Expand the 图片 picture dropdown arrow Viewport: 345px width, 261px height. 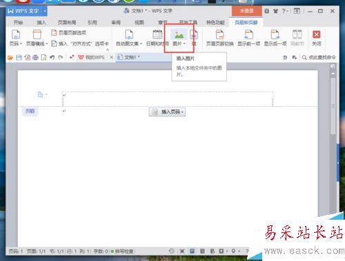pyautogui.click(x=184, y=43)
